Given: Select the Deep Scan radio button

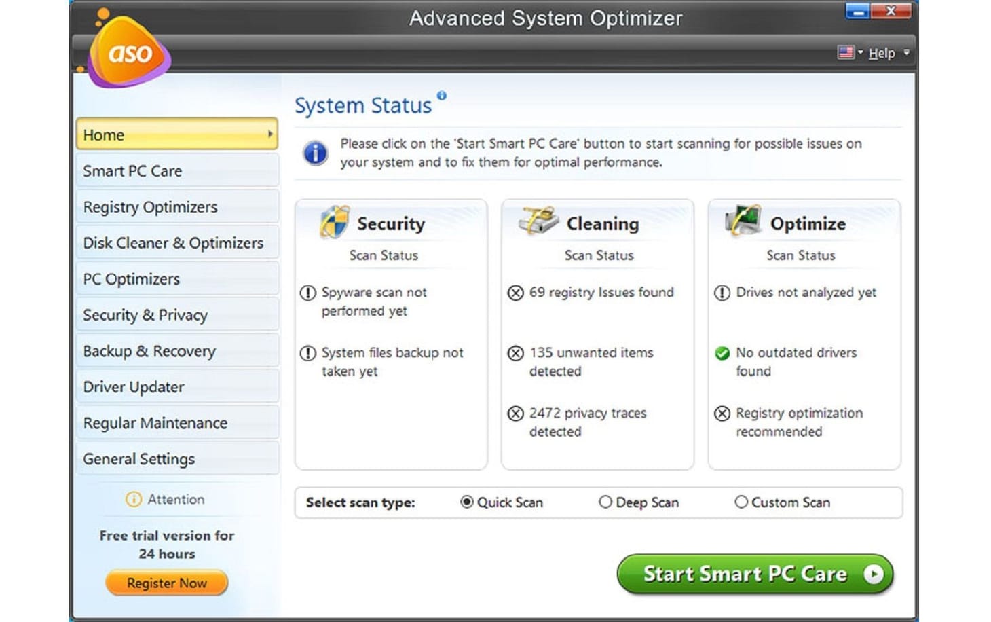Looking at the screenshot, I should pyautogui.click(x=605, y=502).
